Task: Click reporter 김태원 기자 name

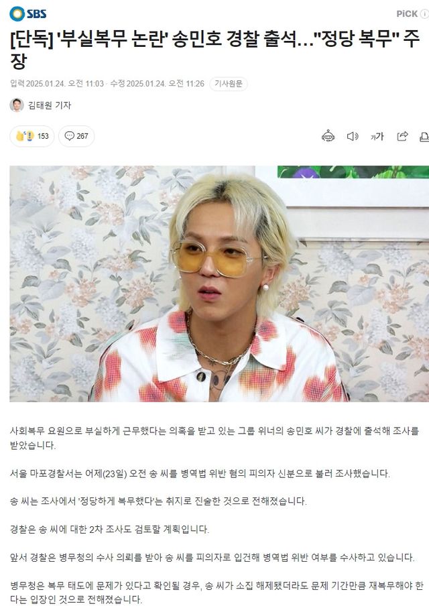Action: 49,105
